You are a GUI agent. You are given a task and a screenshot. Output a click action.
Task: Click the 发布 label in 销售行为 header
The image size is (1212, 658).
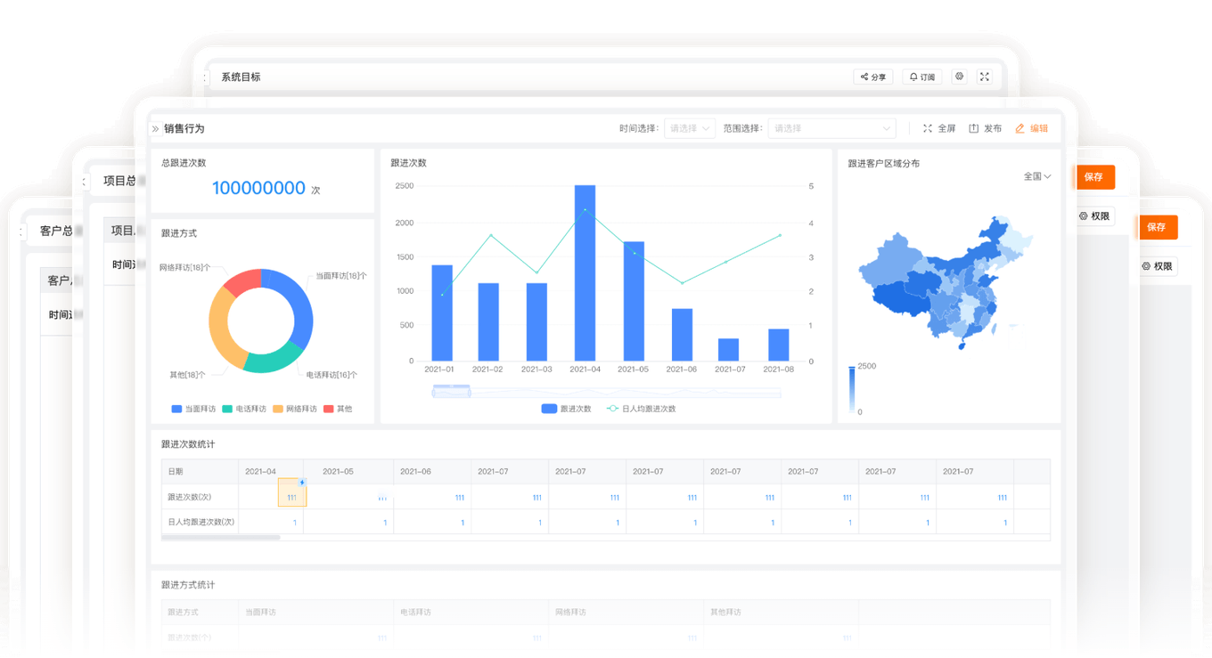[x=993, y=129]
